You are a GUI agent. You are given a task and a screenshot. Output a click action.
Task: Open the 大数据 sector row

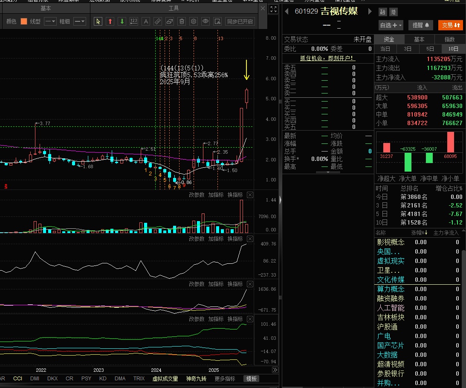pos(418,355)
